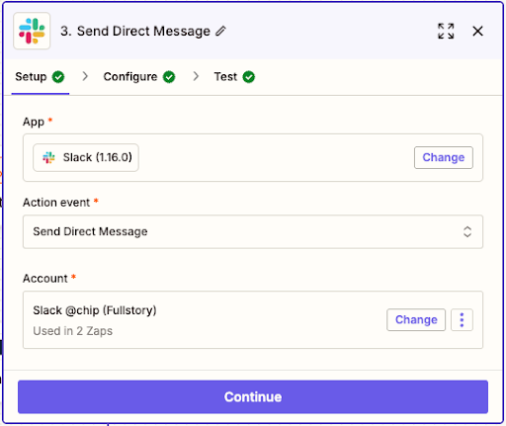This screenshot has width=506, height=426.
Task: Select the Slack (1.16.0) app chip
Action: [86, 157]
